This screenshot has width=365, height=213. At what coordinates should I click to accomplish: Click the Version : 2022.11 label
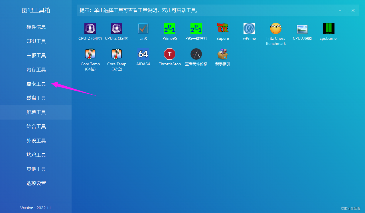click(36, 208)
